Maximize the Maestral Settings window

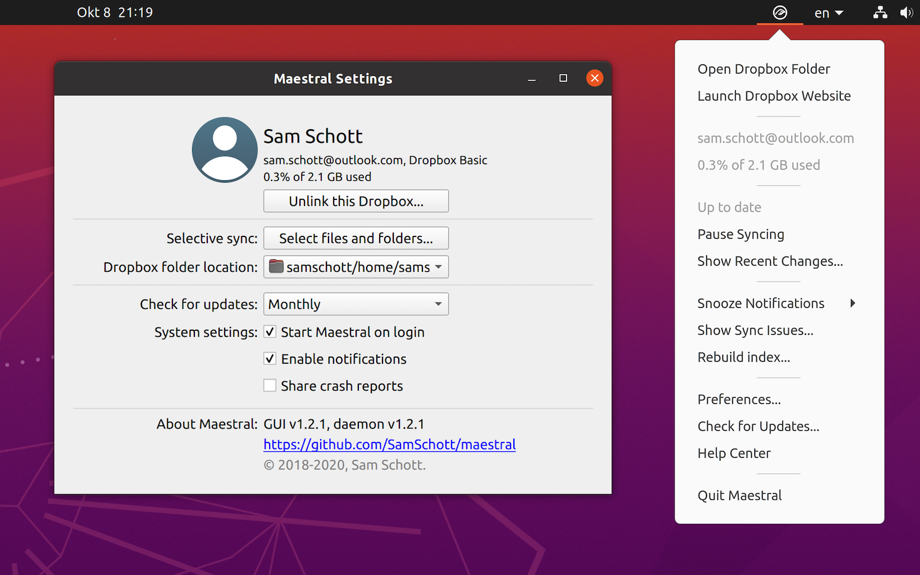point(563,79)
